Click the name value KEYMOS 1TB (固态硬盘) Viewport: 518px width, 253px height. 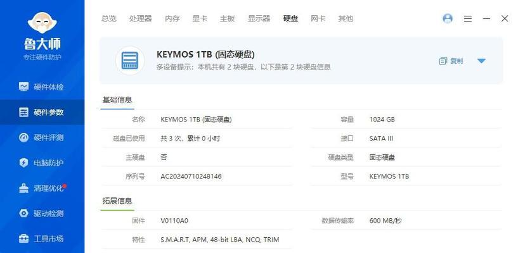197,120
